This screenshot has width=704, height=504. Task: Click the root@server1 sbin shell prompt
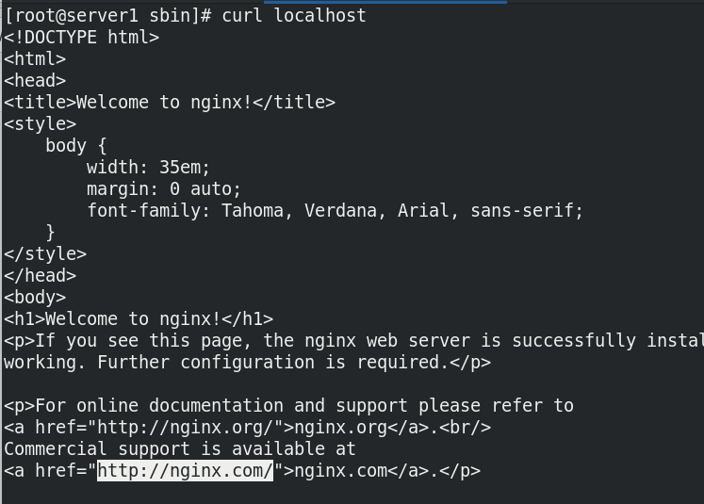tap(107, 16)
